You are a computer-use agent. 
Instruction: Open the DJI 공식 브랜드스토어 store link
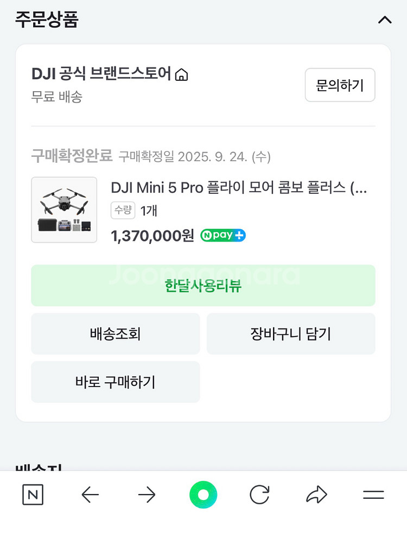pyautogui.click(x=101, y=74)
